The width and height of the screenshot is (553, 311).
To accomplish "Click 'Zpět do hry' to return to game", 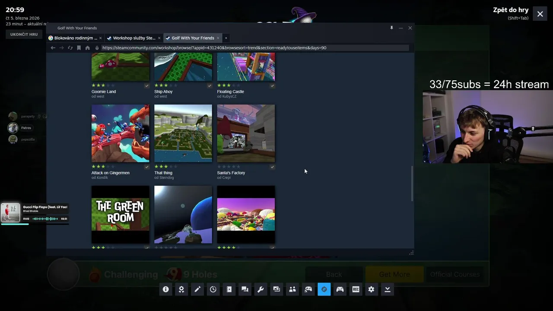I will tap(511, 10).
